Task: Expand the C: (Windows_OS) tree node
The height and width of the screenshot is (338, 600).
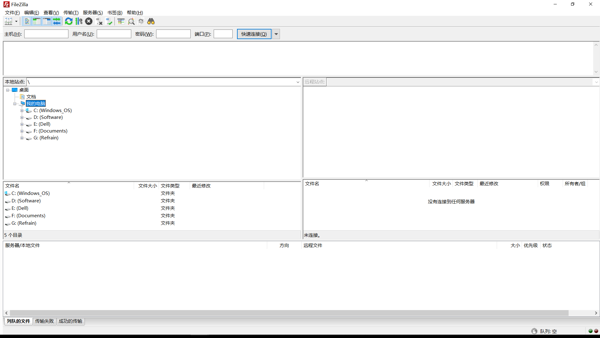Action: 22,110
